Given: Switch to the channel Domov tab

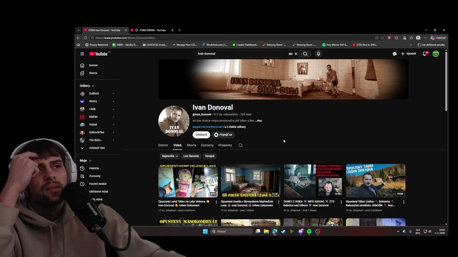Looking at the screenshot, I should pyautogui.click(x=163, y=145).
